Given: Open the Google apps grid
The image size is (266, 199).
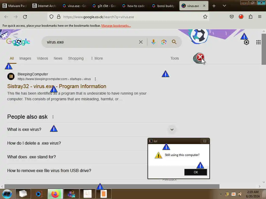Looking at the screenshot, I should pos(258,42).
